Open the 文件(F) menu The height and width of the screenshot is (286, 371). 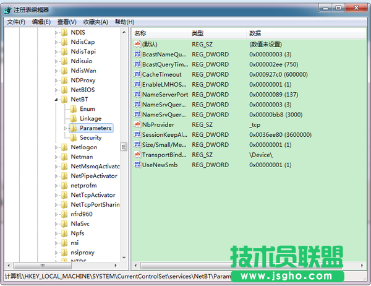tap(16, 22)
